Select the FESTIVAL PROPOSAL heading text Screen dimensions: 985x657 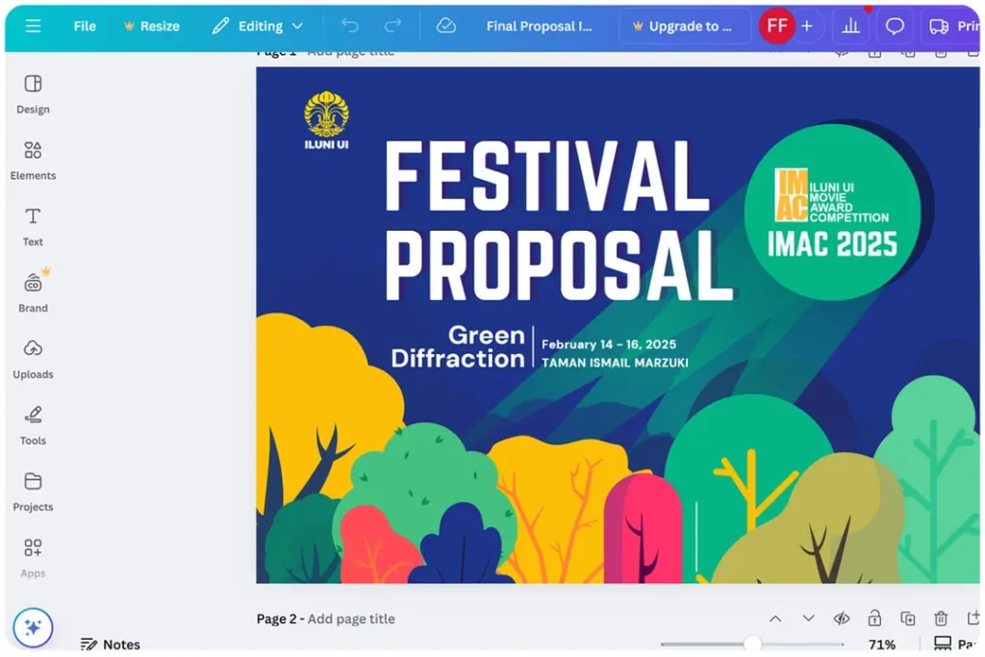(x=558, y=220)
